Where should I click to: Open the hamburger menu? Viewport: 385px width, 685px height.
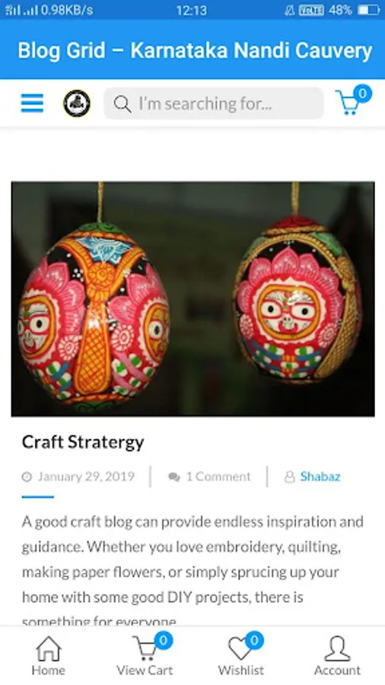(32, 103)
